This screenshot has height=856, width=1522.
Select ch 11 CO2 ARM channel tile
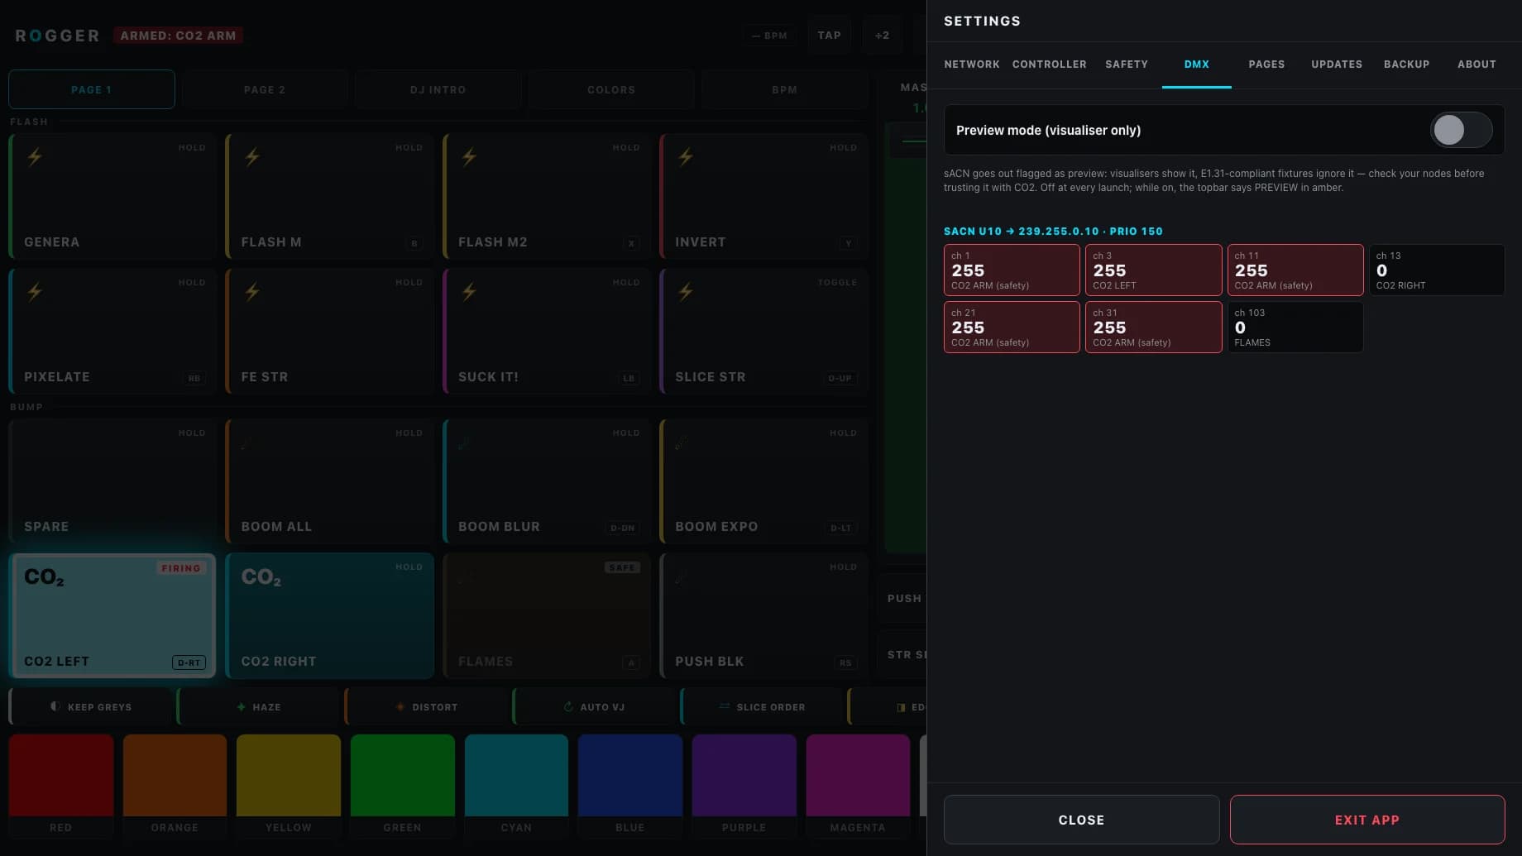(1295, 270)
